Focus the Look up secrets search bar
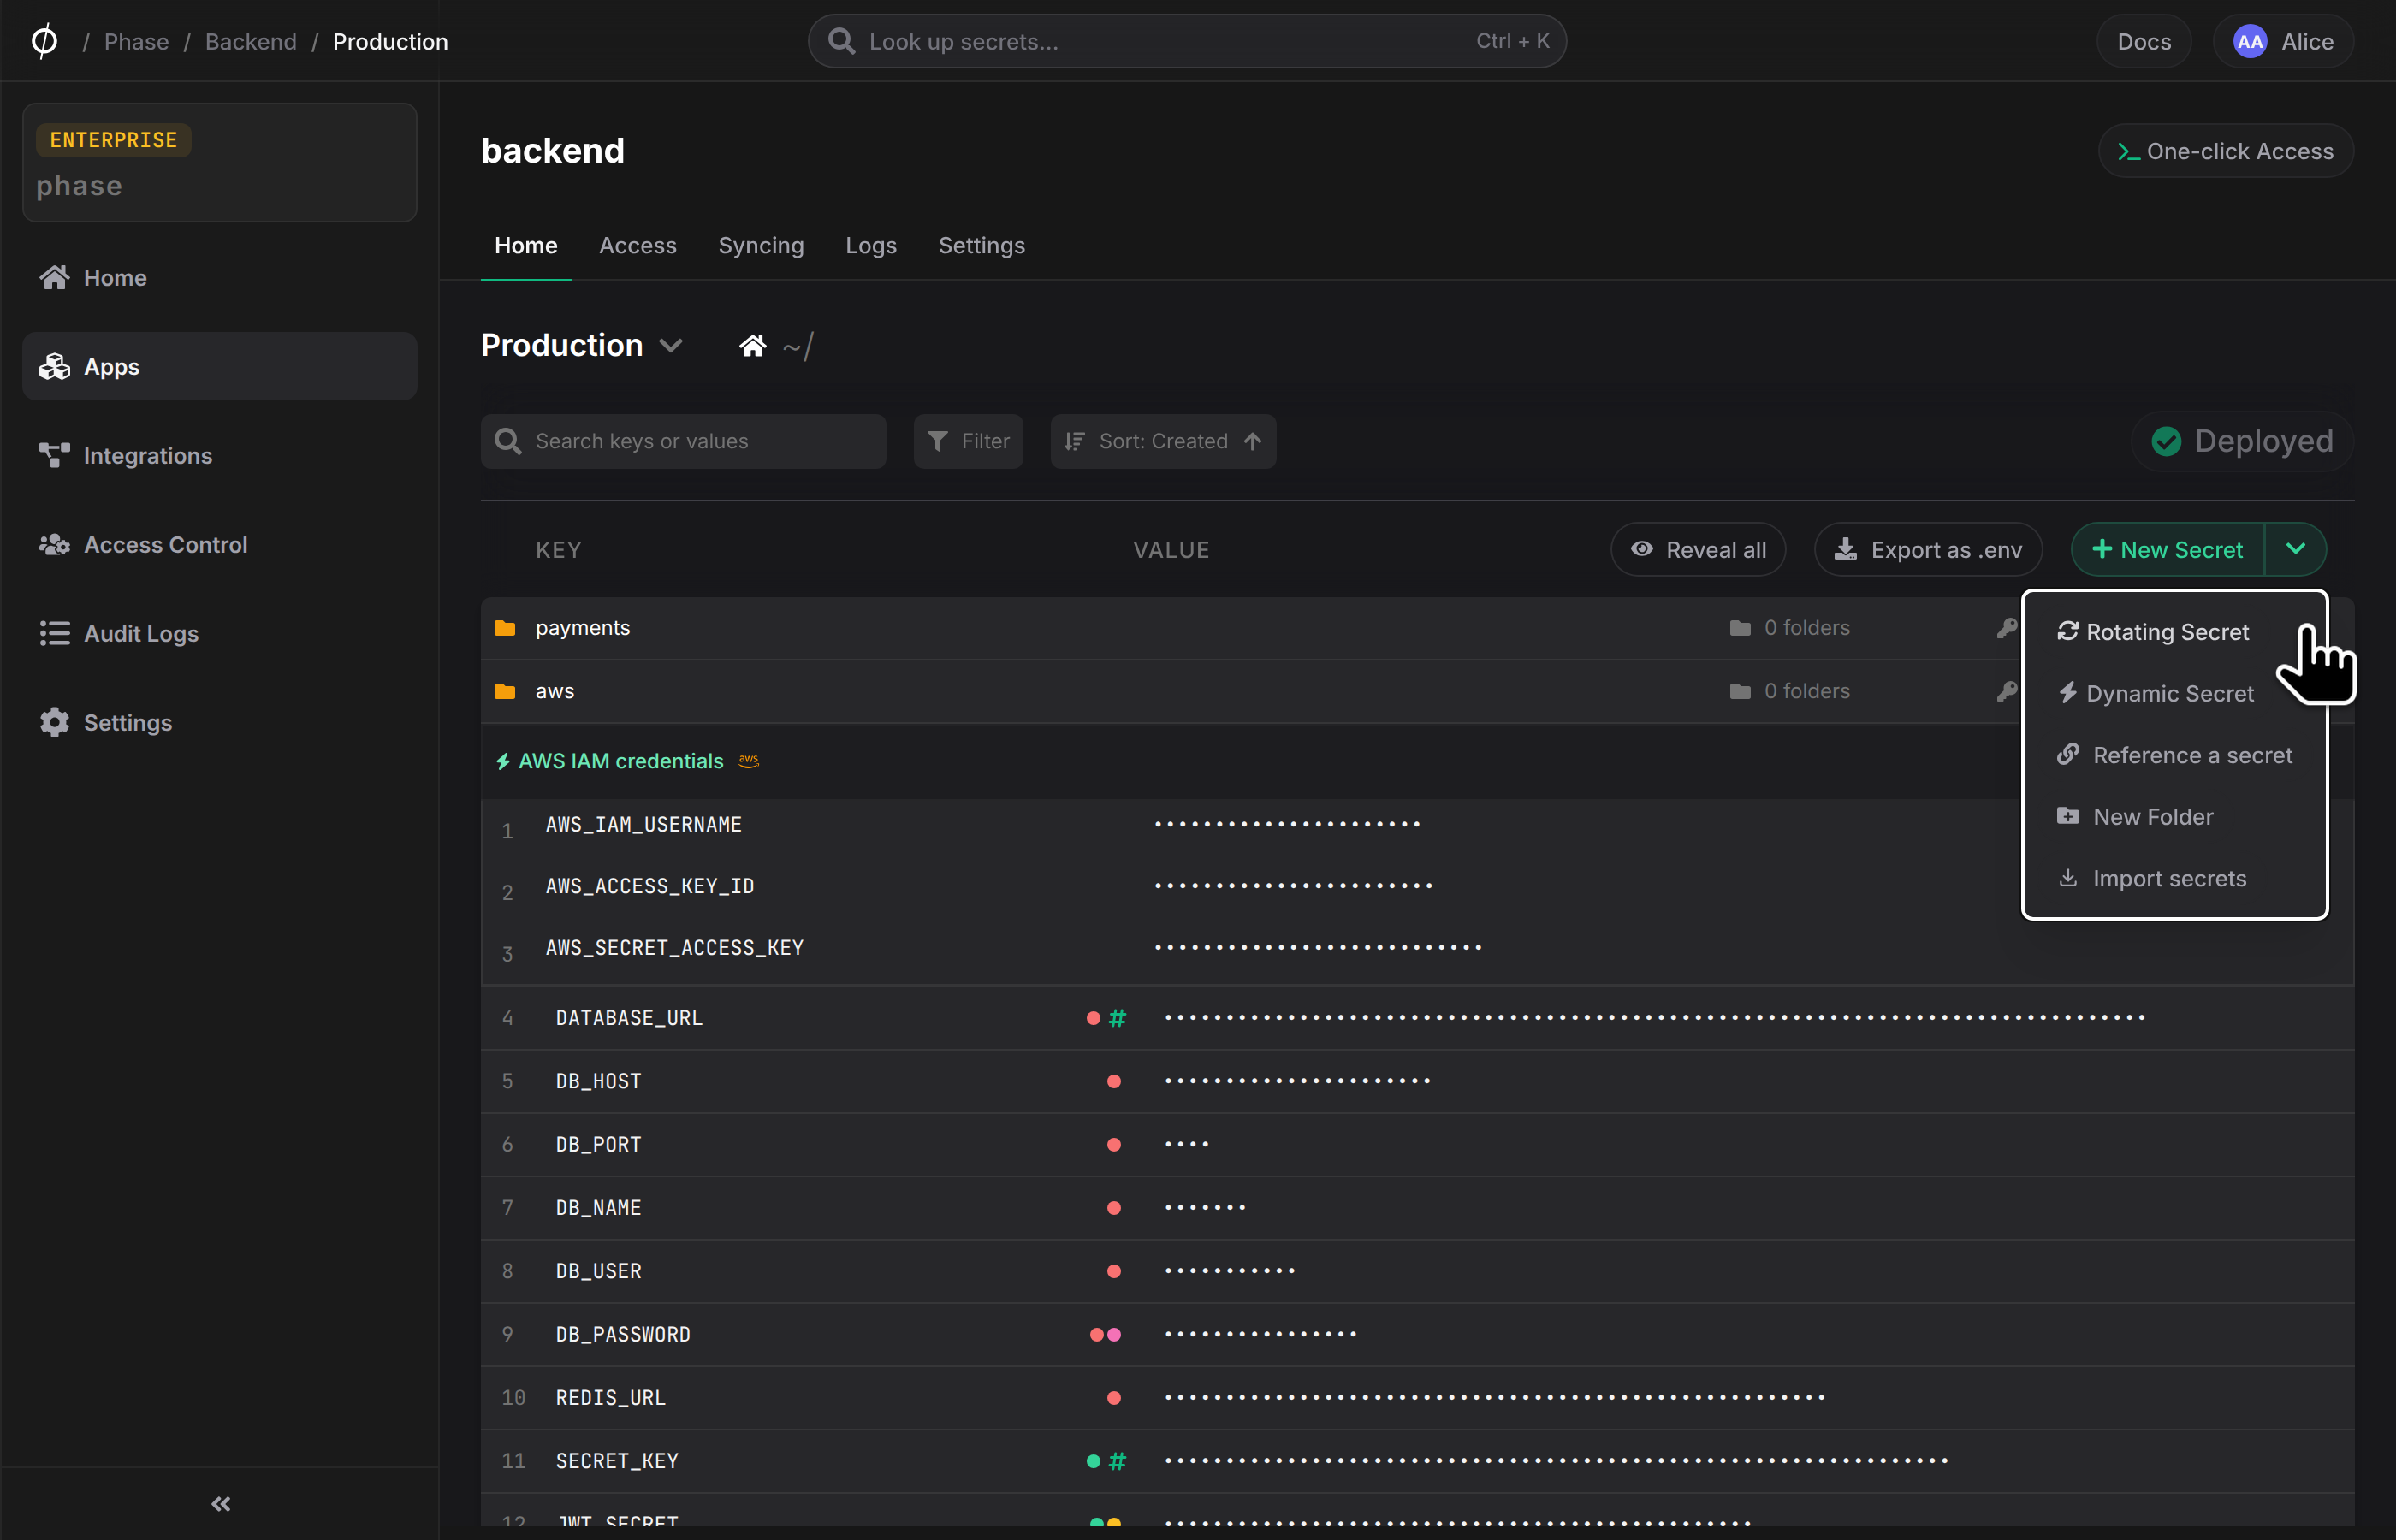 [1186, 41]
